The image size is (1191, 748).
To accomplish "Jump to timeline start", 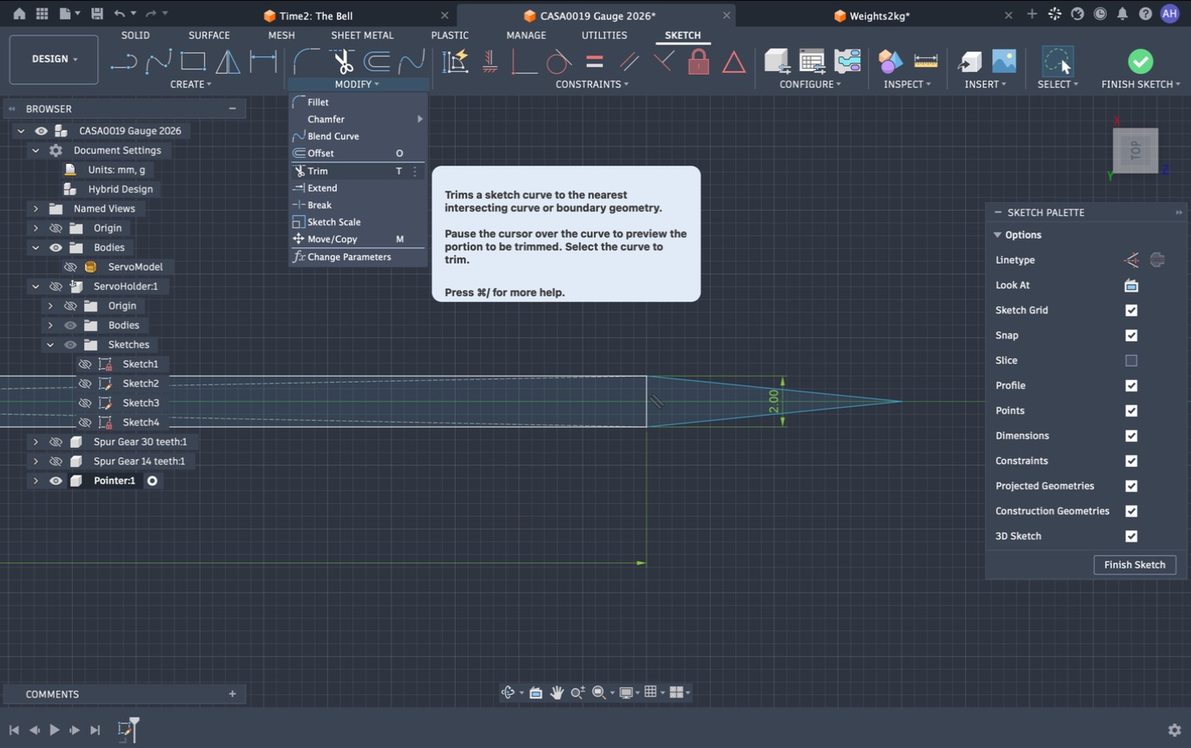I will click(14, 731).
